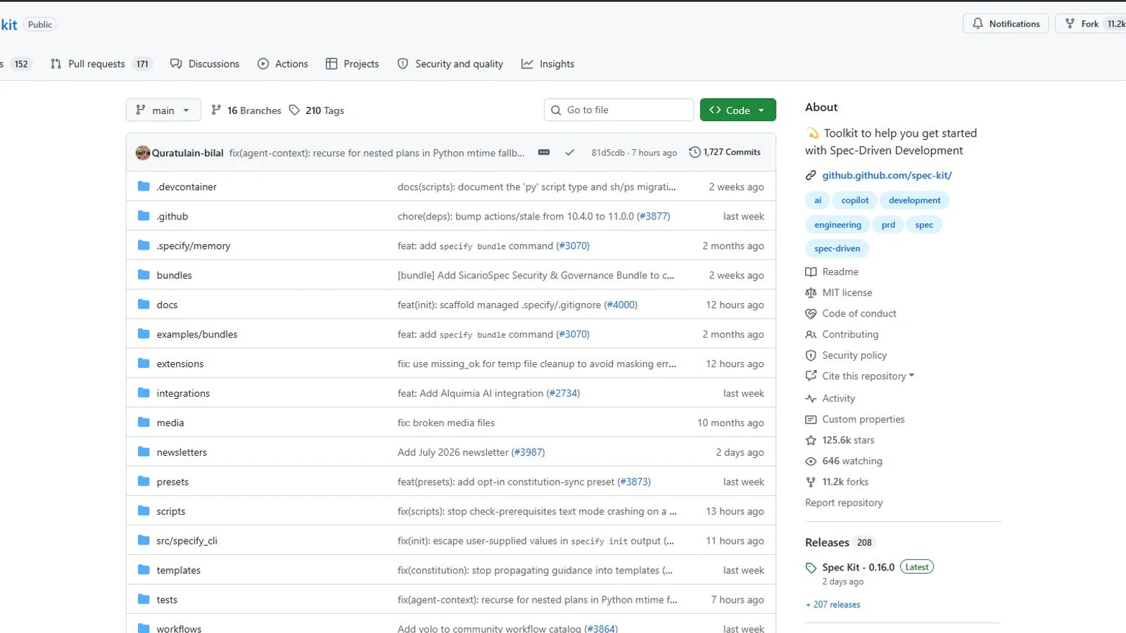Open the examples/bundles folder
Viewport: 1126px width, 633px height.
click(197, 335)
